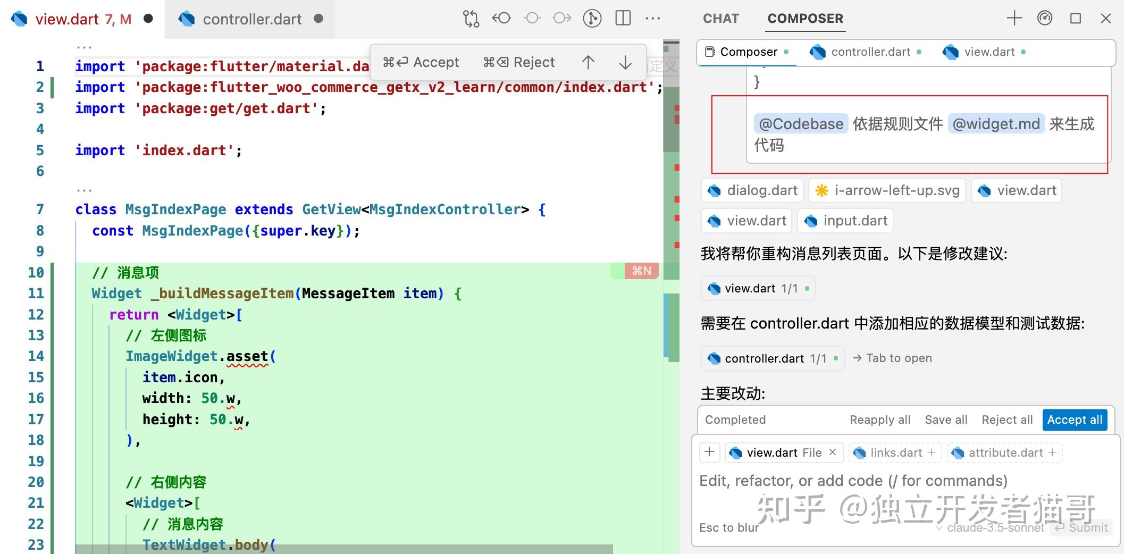The image size is (1124, 554).
Task: Click the run/debug graph icon in toolbar
Action: [591, 18]
